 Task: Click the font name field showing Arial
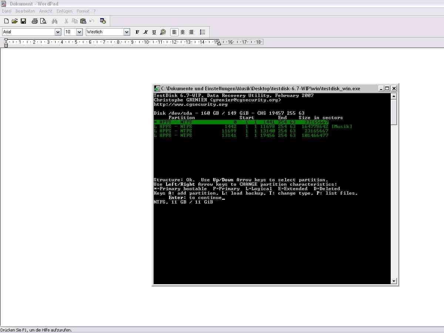28,32
